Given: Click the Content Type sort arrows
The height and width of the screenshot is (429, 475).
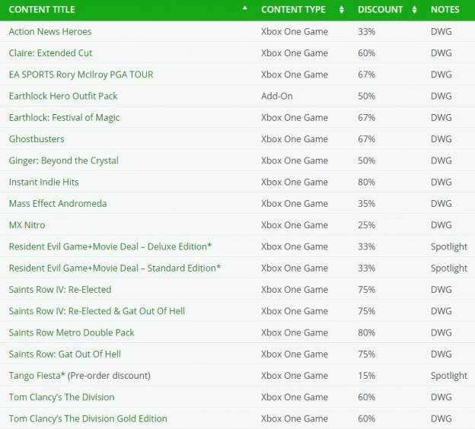Looking at the screenshot, I should 341,10.
